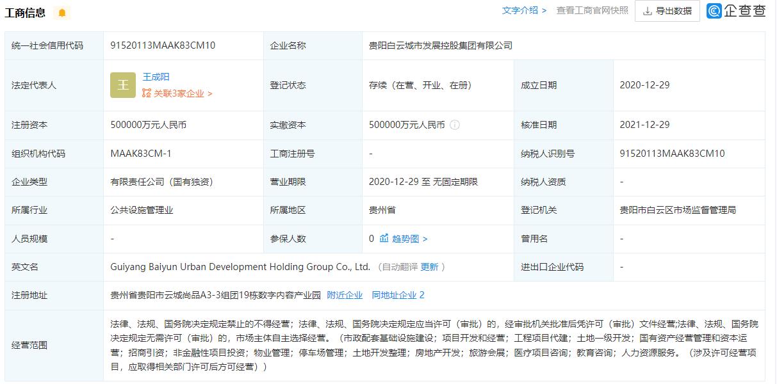Expand 关联3家企业 related companies
This screenshot has height=384, width=777.
coord(178,93)
